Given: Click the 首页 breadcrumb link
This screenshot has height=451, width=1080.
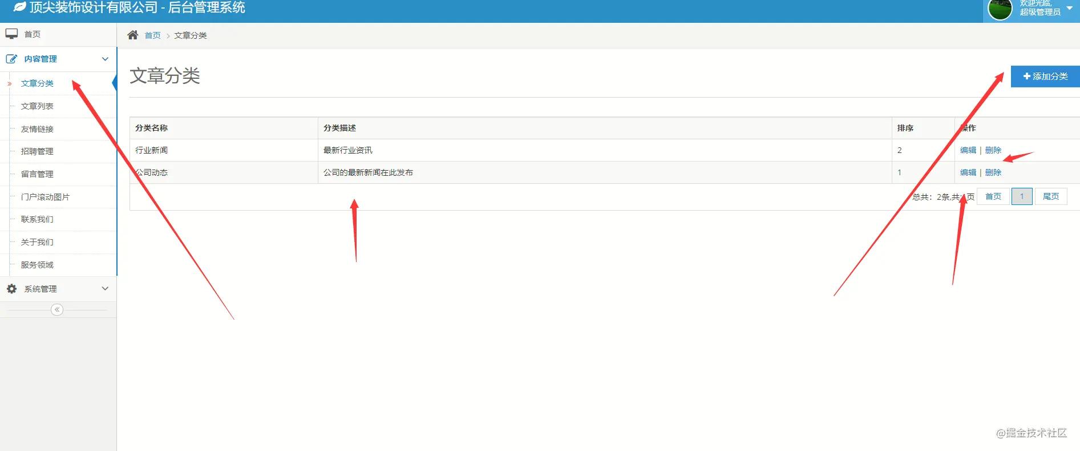Looking at the screenshot, I should (152, 35).
